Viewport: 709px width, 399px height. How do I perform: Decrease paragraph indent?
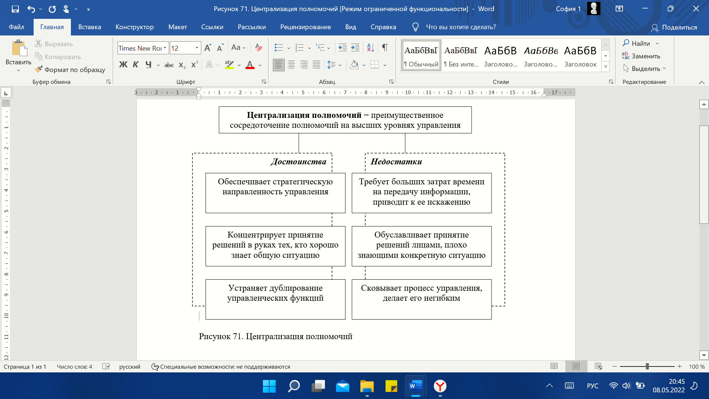(343, 48)
